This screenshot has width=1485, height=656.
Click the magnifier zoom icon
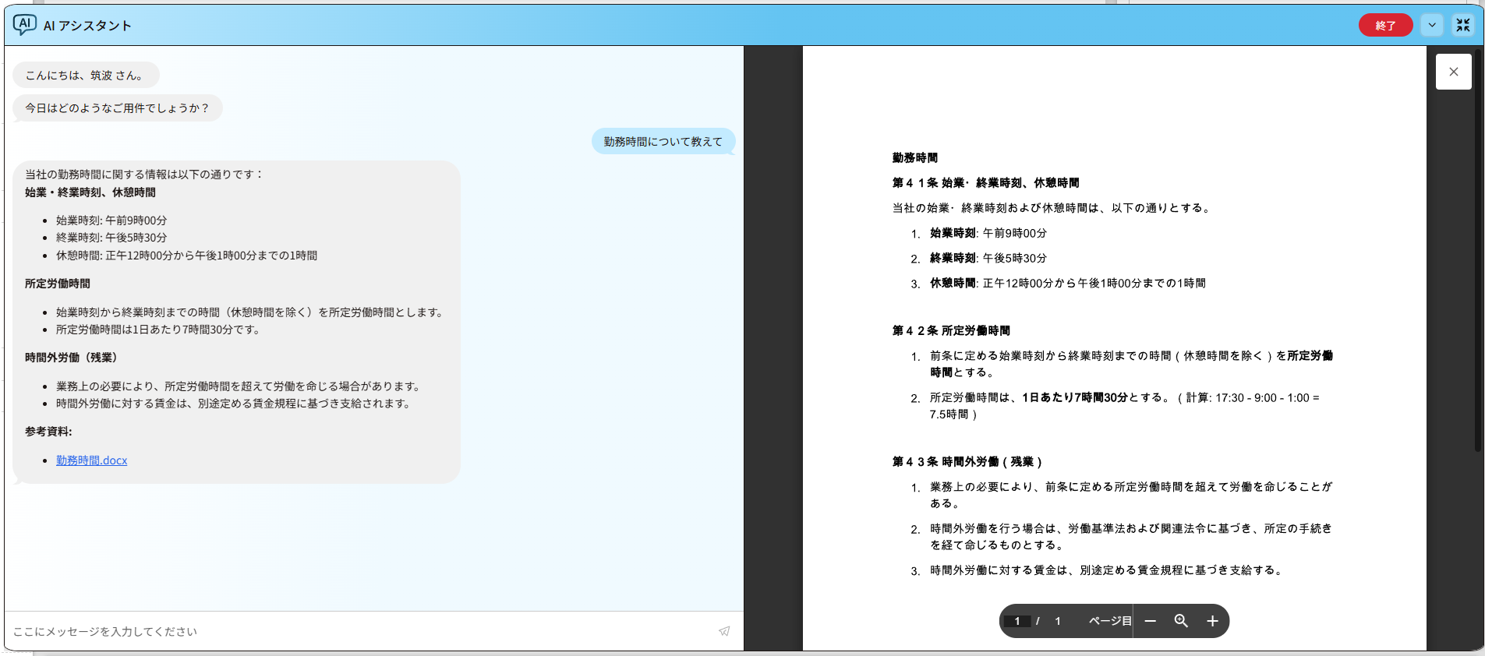1181,621
